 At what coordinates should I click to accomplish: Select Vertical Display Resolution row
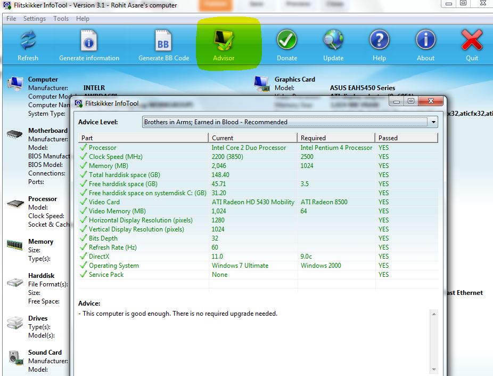(x=258, y=229)
